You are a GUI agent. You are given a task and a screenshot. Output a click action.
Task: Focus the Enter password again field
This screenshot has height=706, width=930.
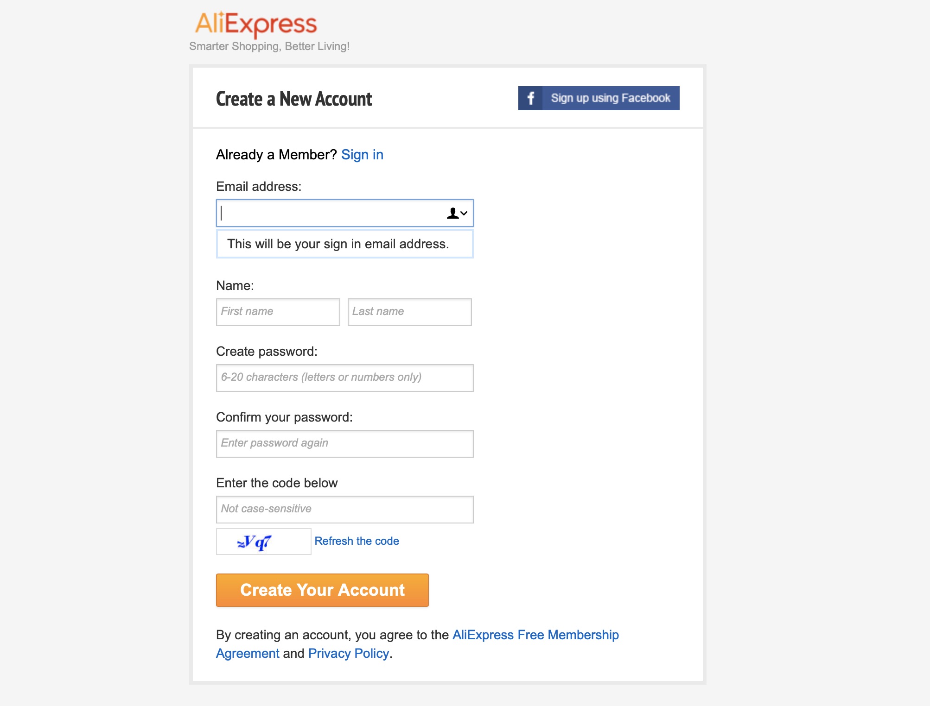(x=344, y=443)
